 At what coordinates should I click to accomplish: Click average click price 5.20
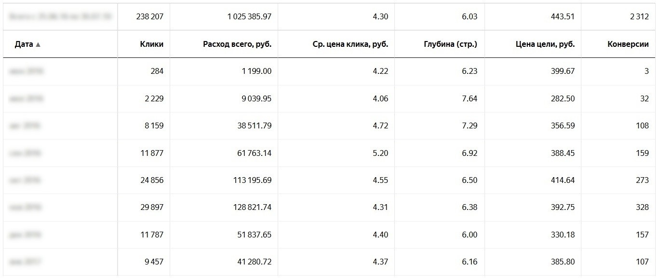pos(380,153)
